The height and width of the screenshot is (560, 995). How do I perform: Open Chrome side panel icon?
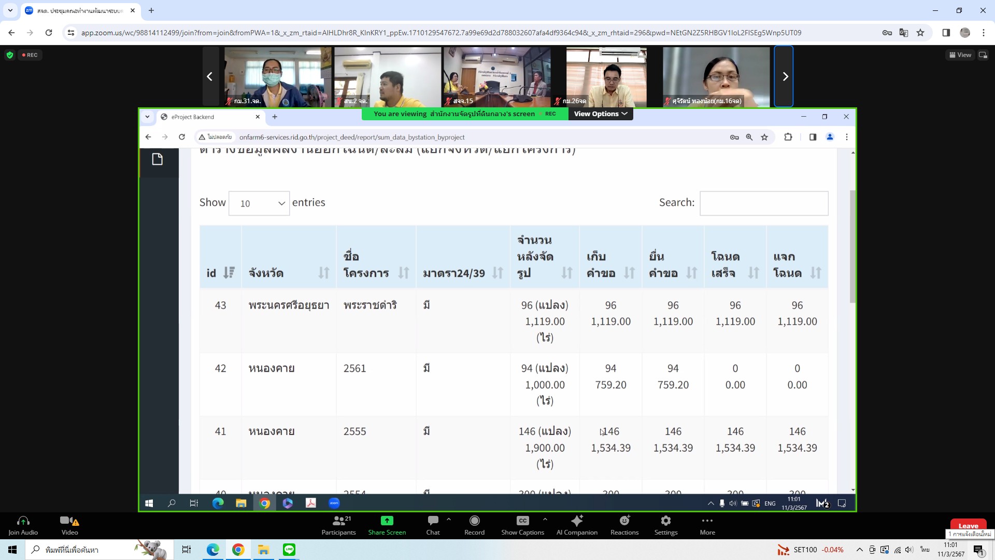946,33
